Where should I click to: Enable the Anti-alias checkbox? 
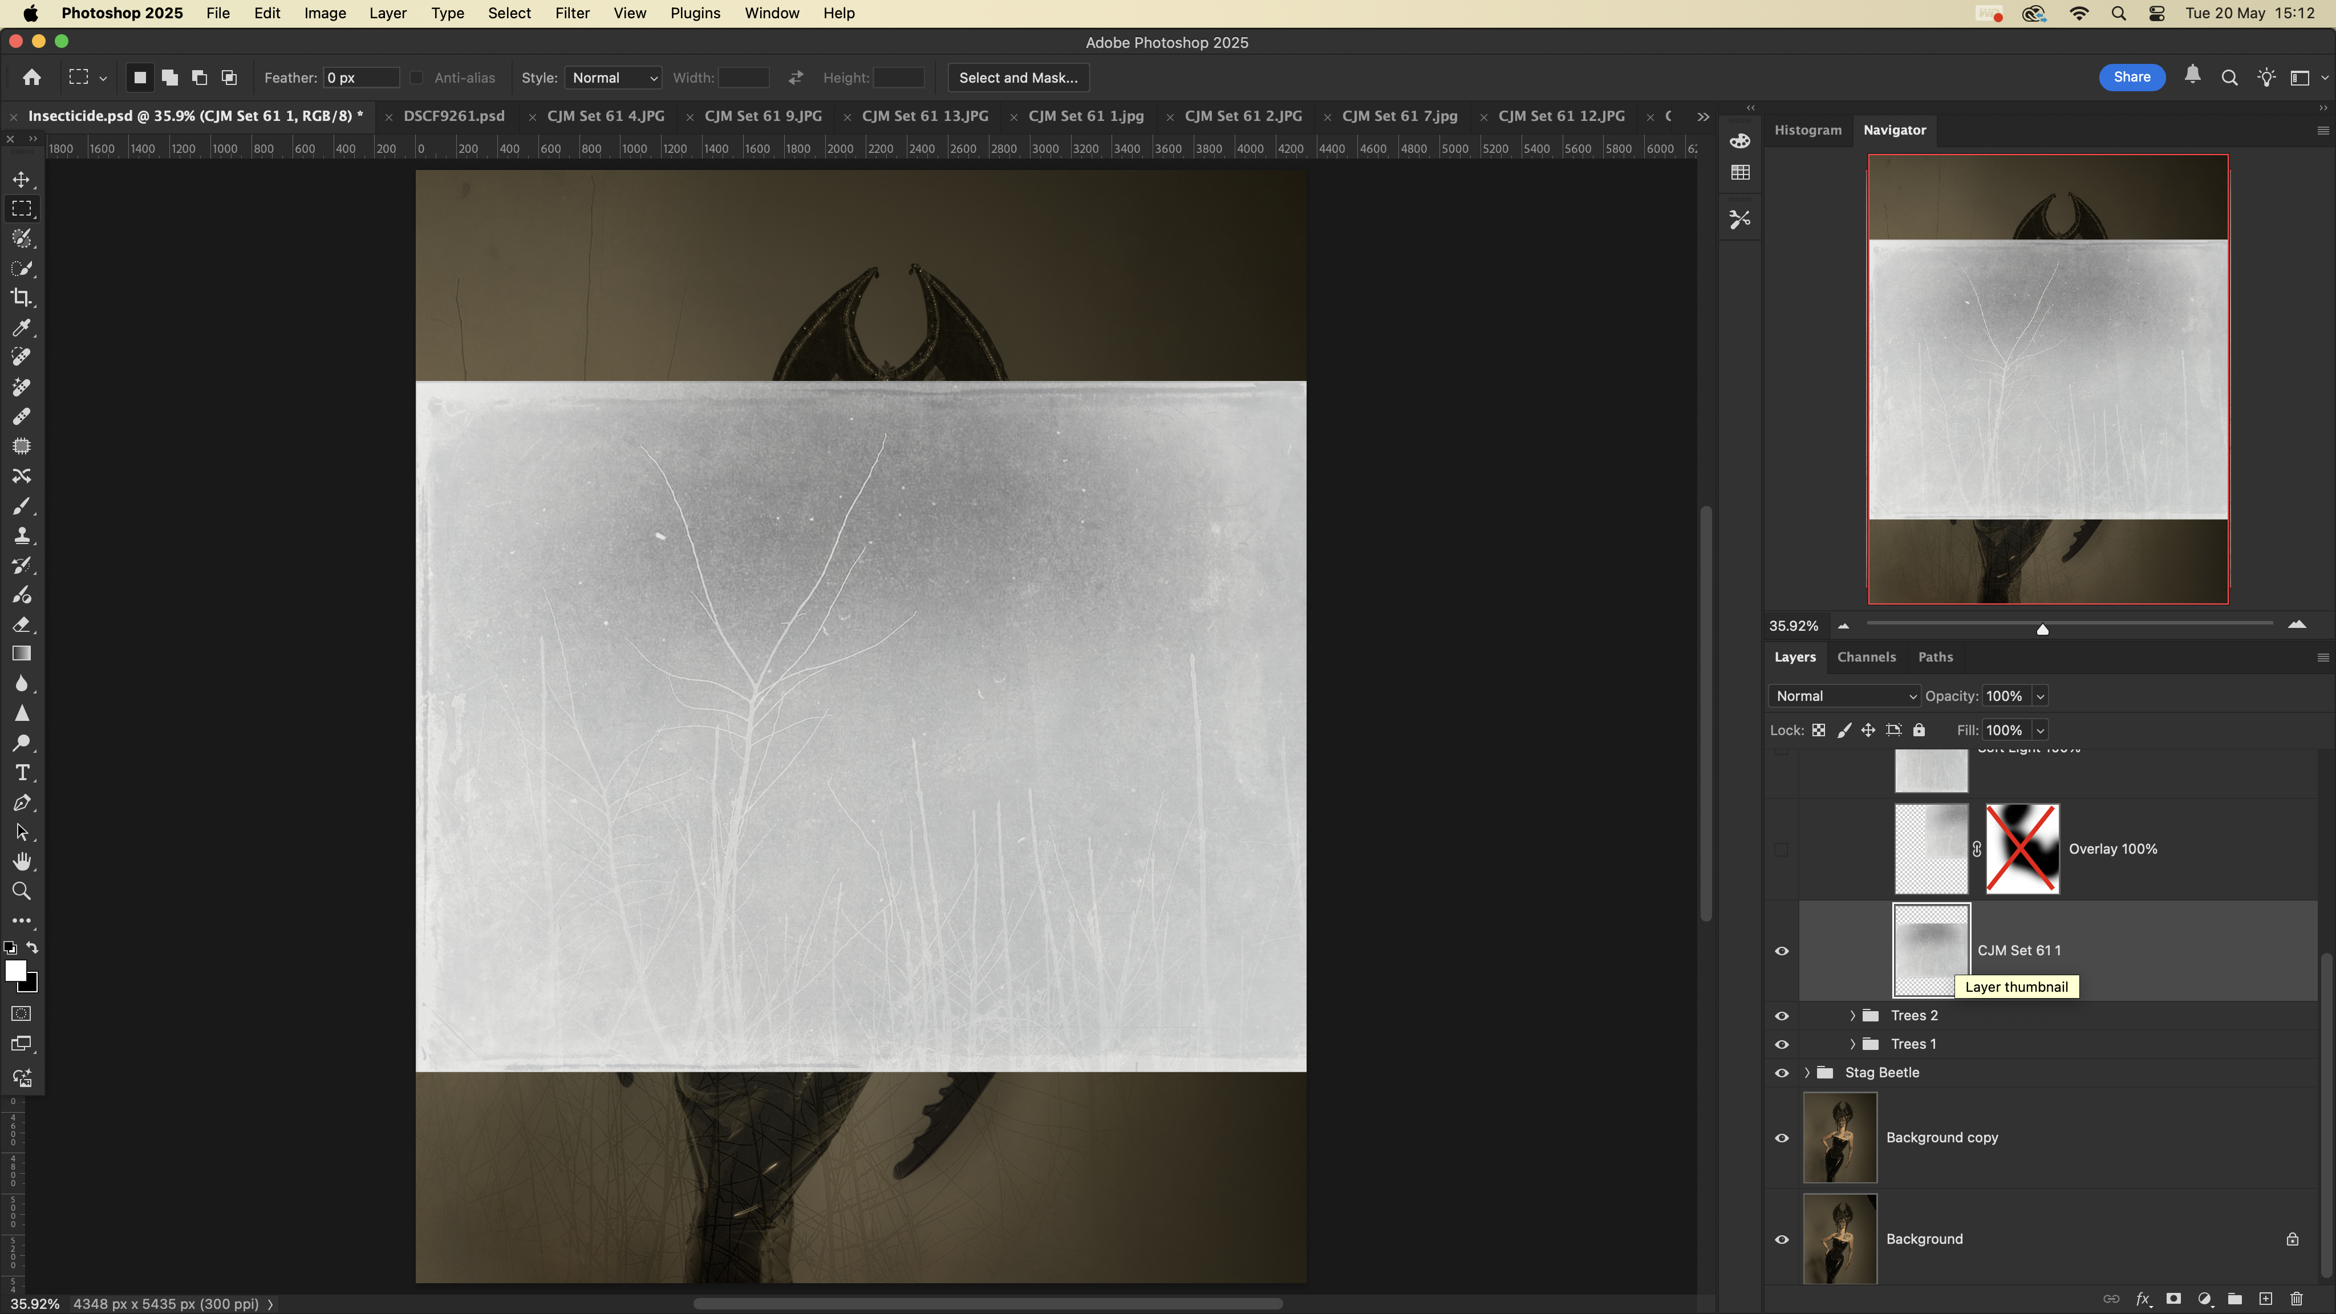click(x=416, y=77)
